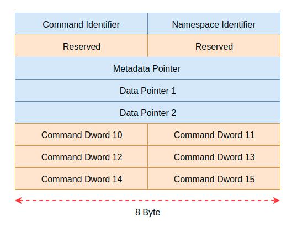Viewport: 297px width, 227px height.
Task: Select the Data Pointer 1 row
Action: (148, 91)
